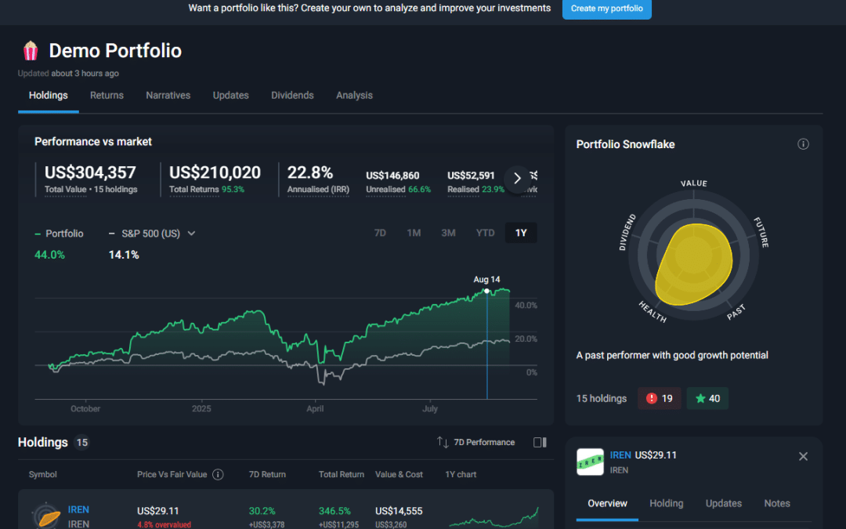Switch to the Analysis tab

click(355, 96)
